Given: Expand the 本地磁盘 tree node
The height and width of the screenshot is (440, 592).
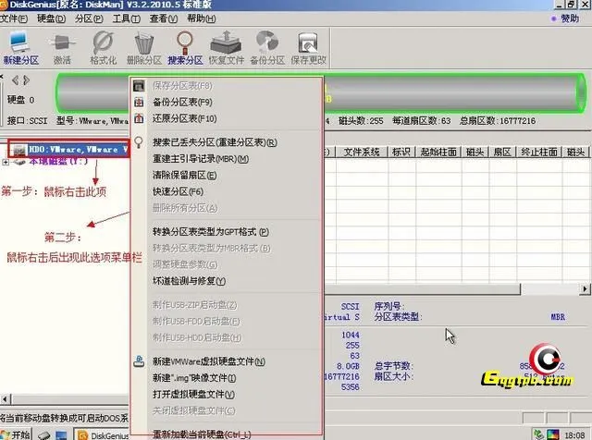Looking at the screenshot, I should (x=6, y=162).
